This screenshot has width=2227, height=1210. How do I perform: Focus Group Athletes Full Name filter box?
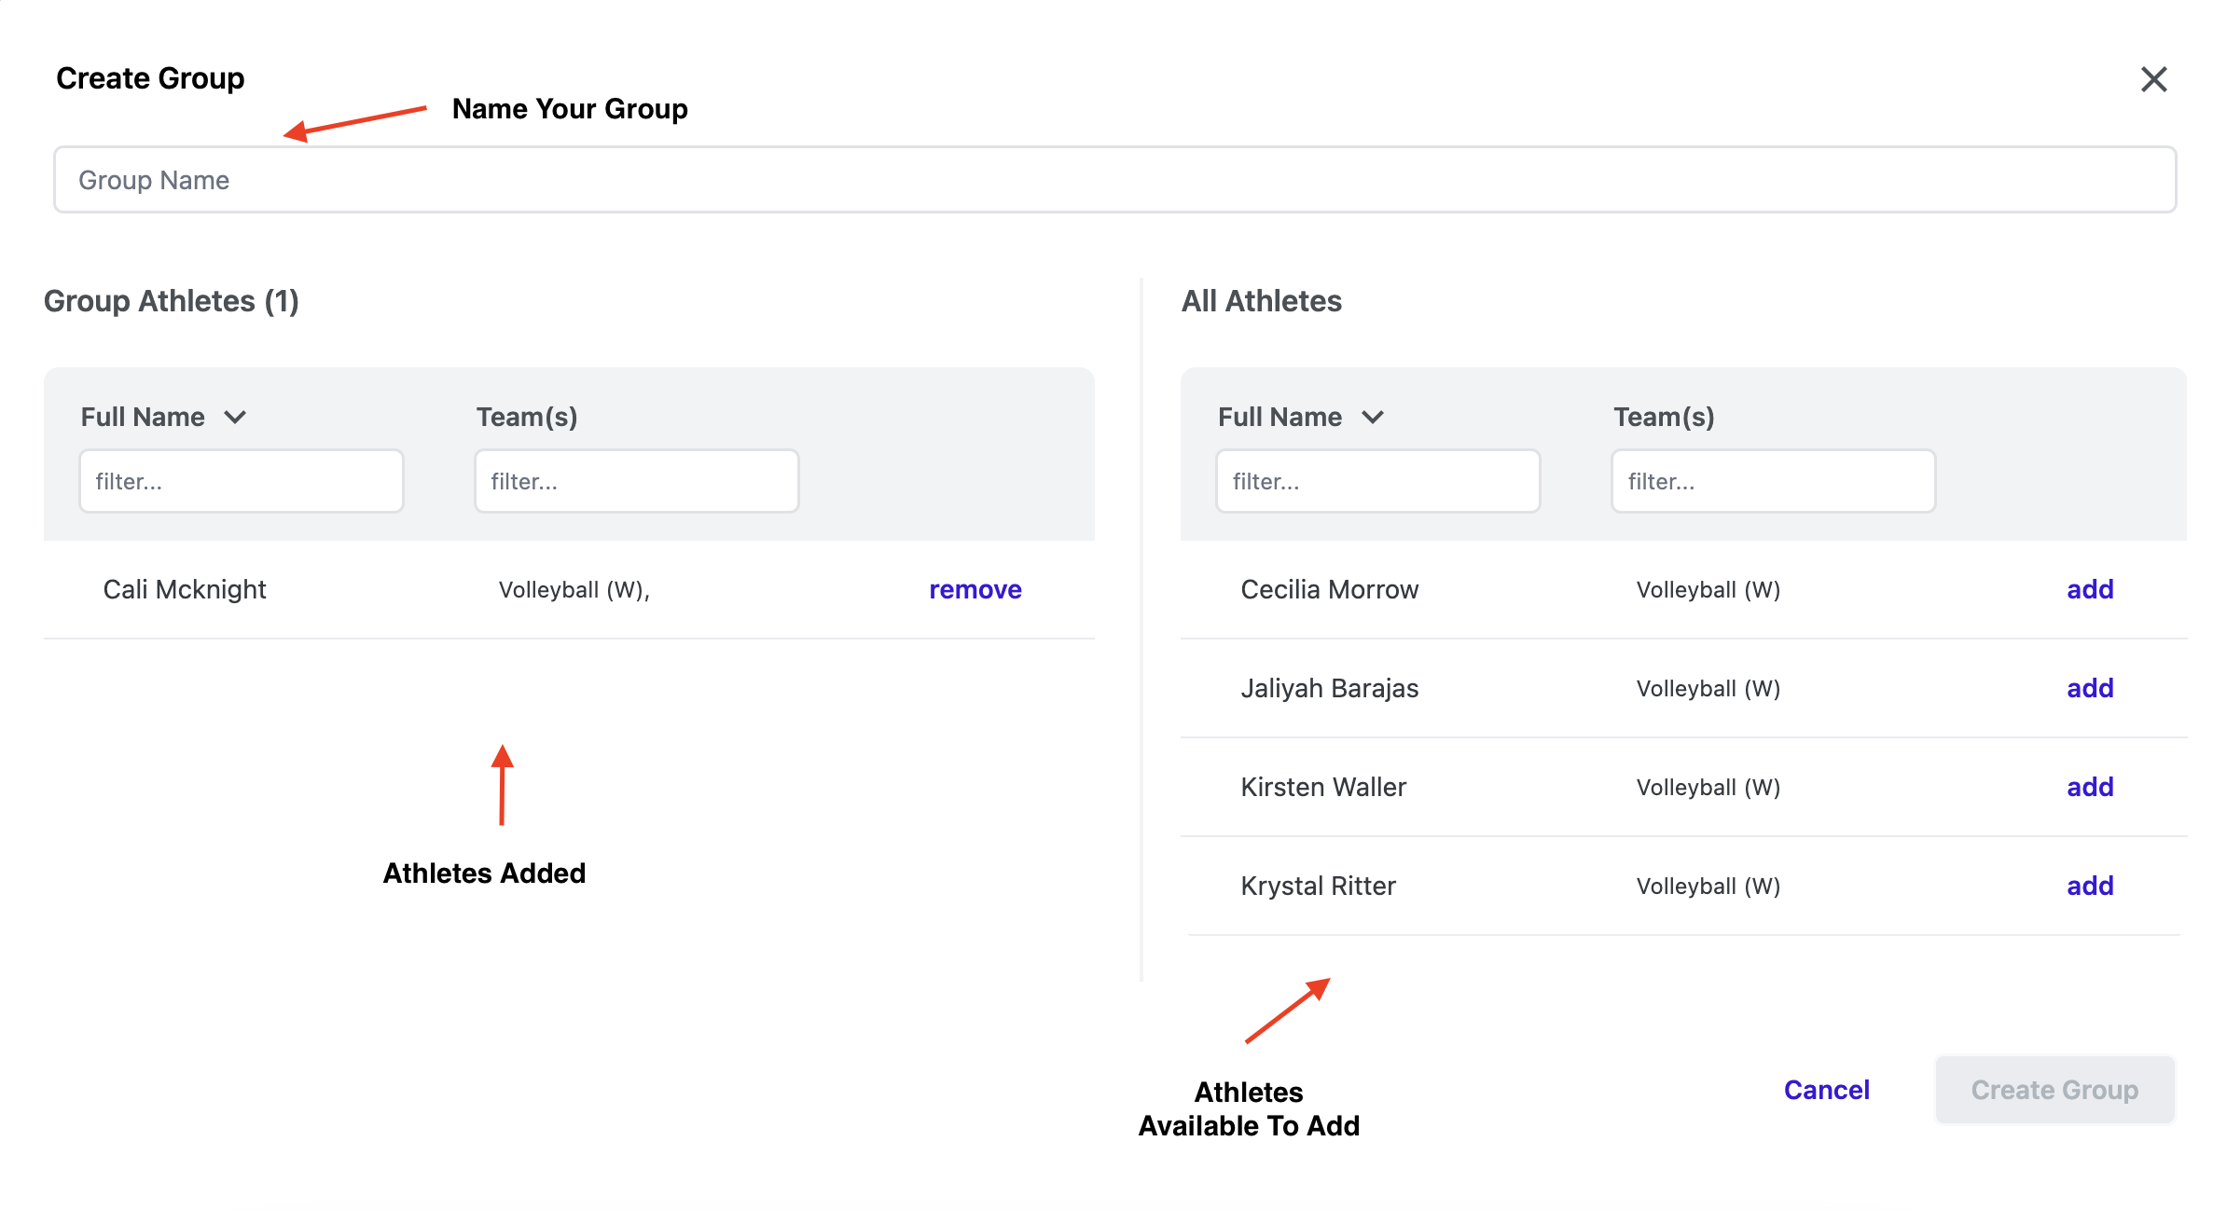coord(242,481)
